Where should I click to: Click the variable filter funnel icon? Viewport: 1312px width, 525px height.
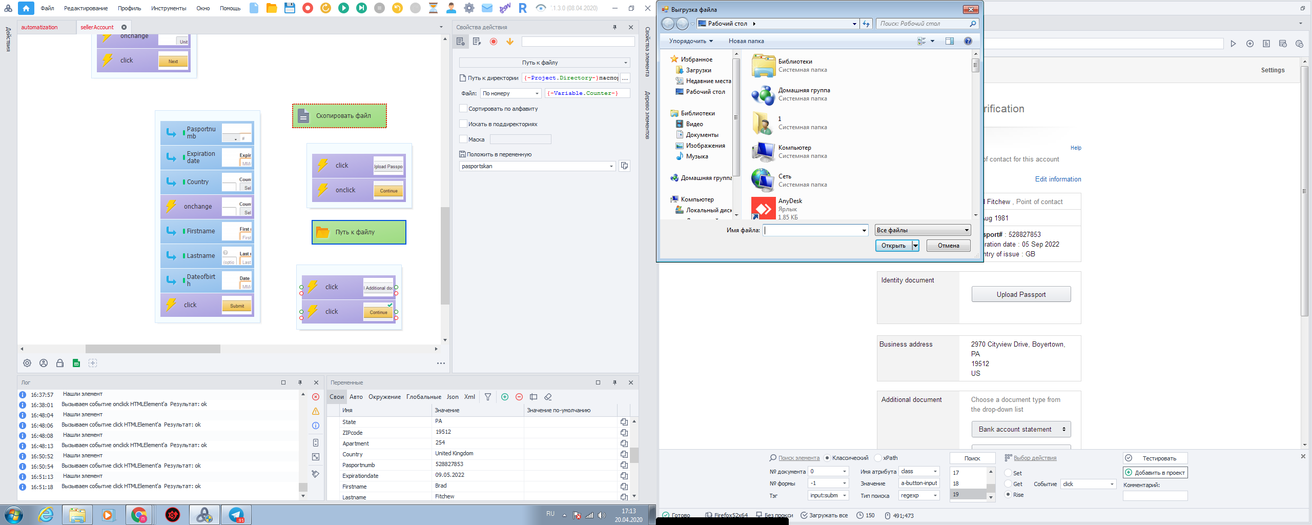point(488,397)
